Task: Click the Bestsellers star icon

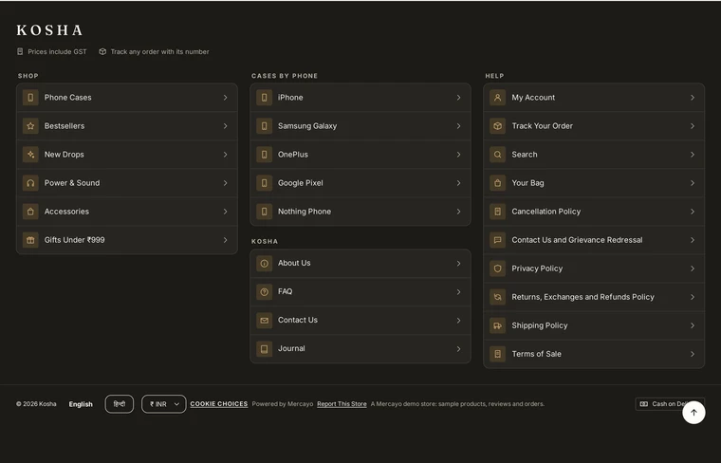Action: (x=30, y=126)
